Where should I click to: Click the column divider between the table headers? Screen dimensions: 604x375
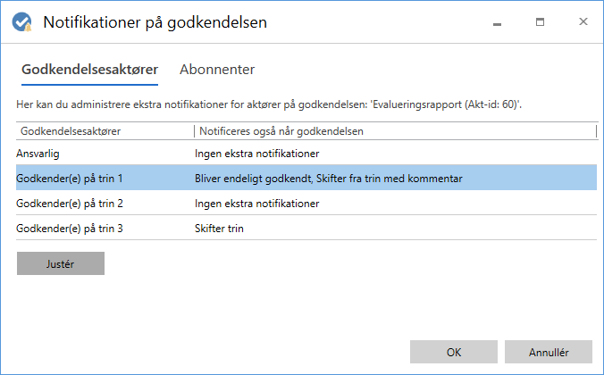pos(194,131)
